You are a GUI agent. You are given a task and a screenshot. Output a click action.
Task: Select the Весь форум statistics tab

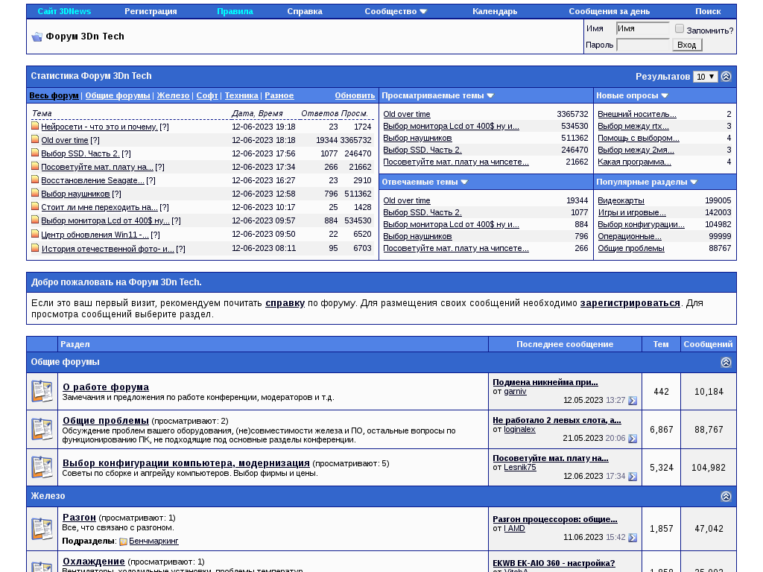54,95
